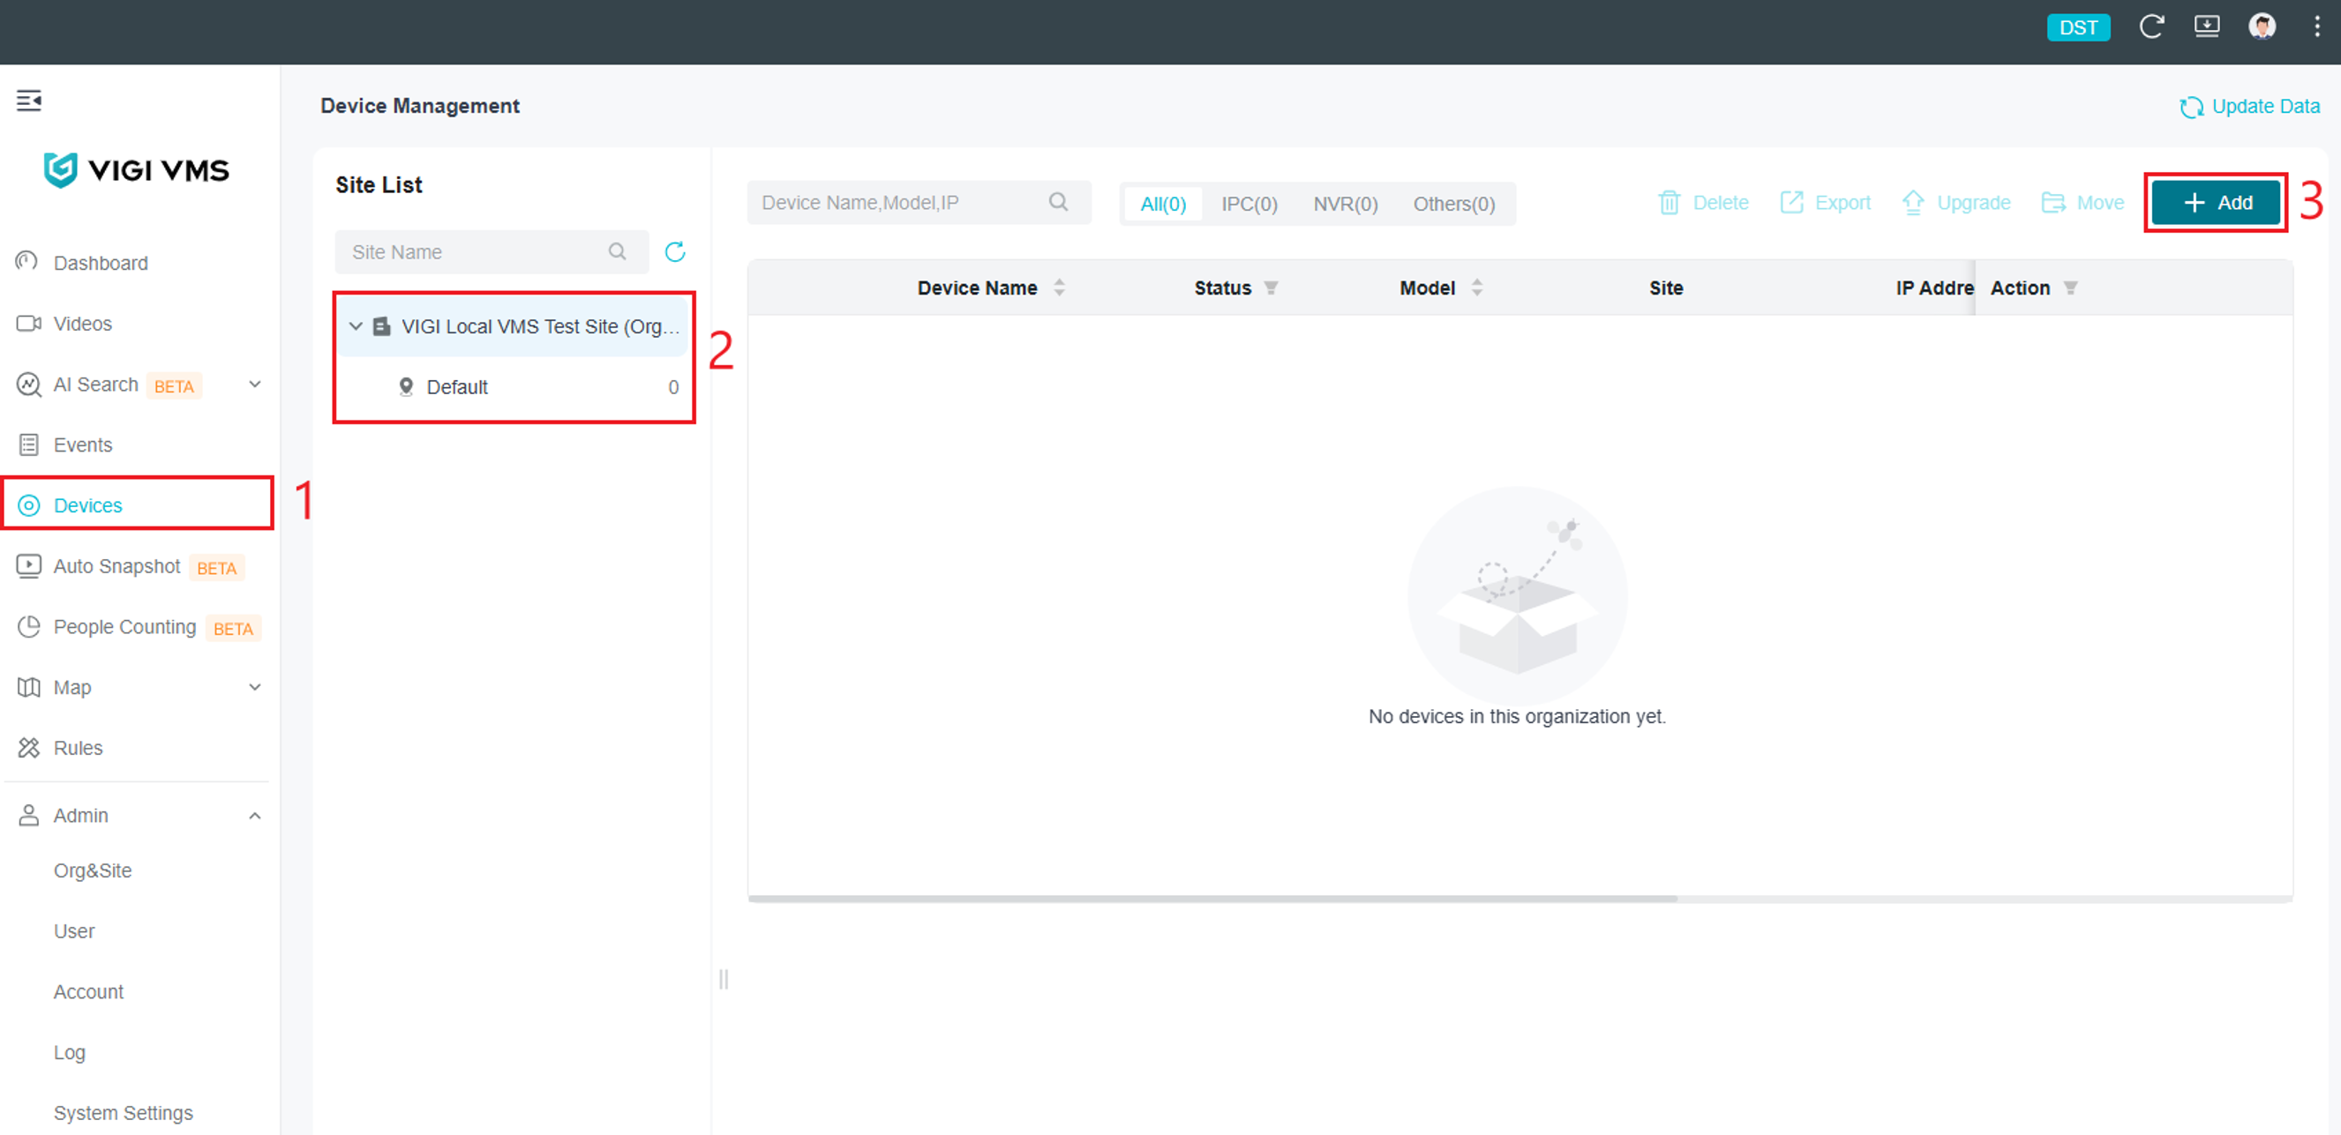This screenshot has height=1135, width=2341.
Task: Collapse the Admin submenu
Action: coord(255,816)
